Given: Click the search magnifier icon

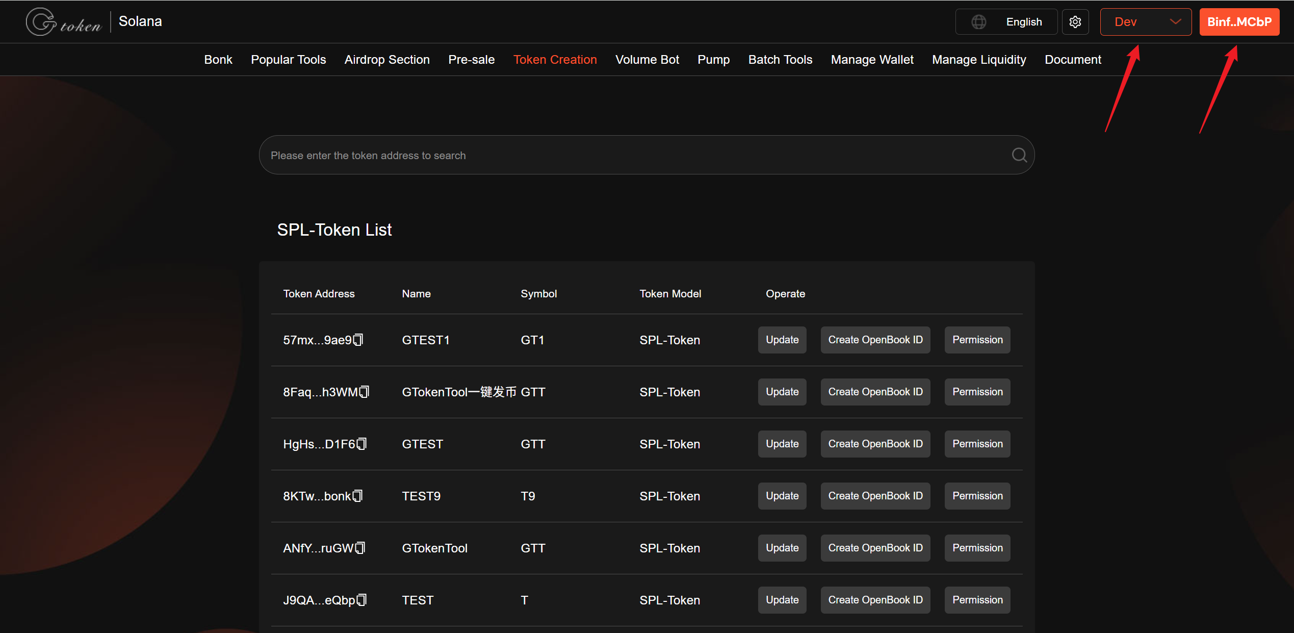Looking at the screenshot, I should pos(1019,155).
